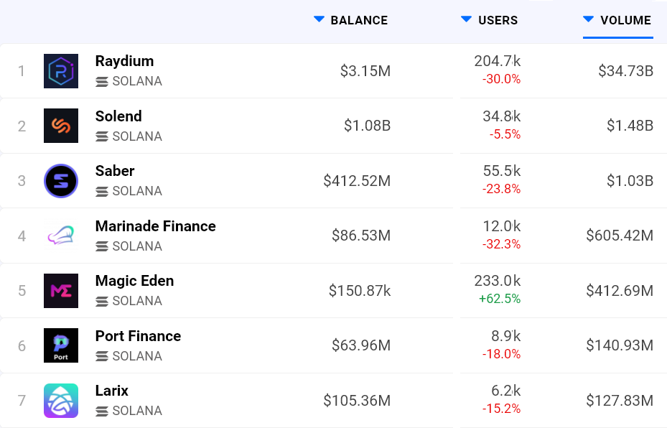667x428 pixels.
Task: Open the Port Finance name link
Action: (x=138, y=336)
